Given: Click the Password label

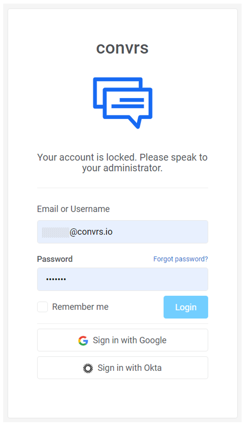Looking at the screenshot, I should point(55,259).
